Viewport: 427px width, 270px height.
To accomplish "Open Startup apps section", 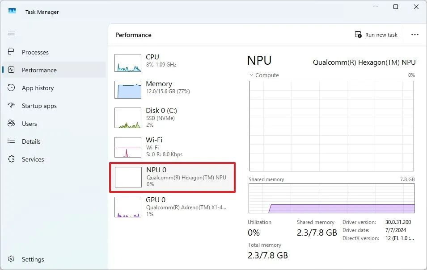I will (x=41, y=106).
